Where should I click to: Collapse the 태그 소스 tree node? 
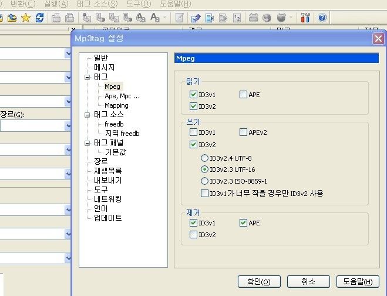[x=87, y=115]
